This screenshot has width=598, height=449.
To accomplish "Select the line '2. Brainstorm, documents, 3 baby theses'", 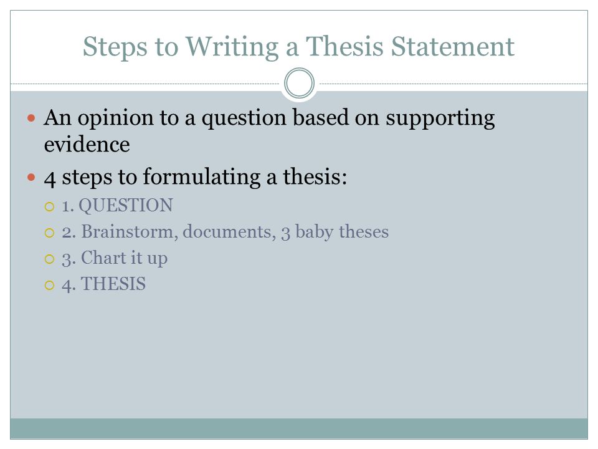I will (x=225, y=232).
